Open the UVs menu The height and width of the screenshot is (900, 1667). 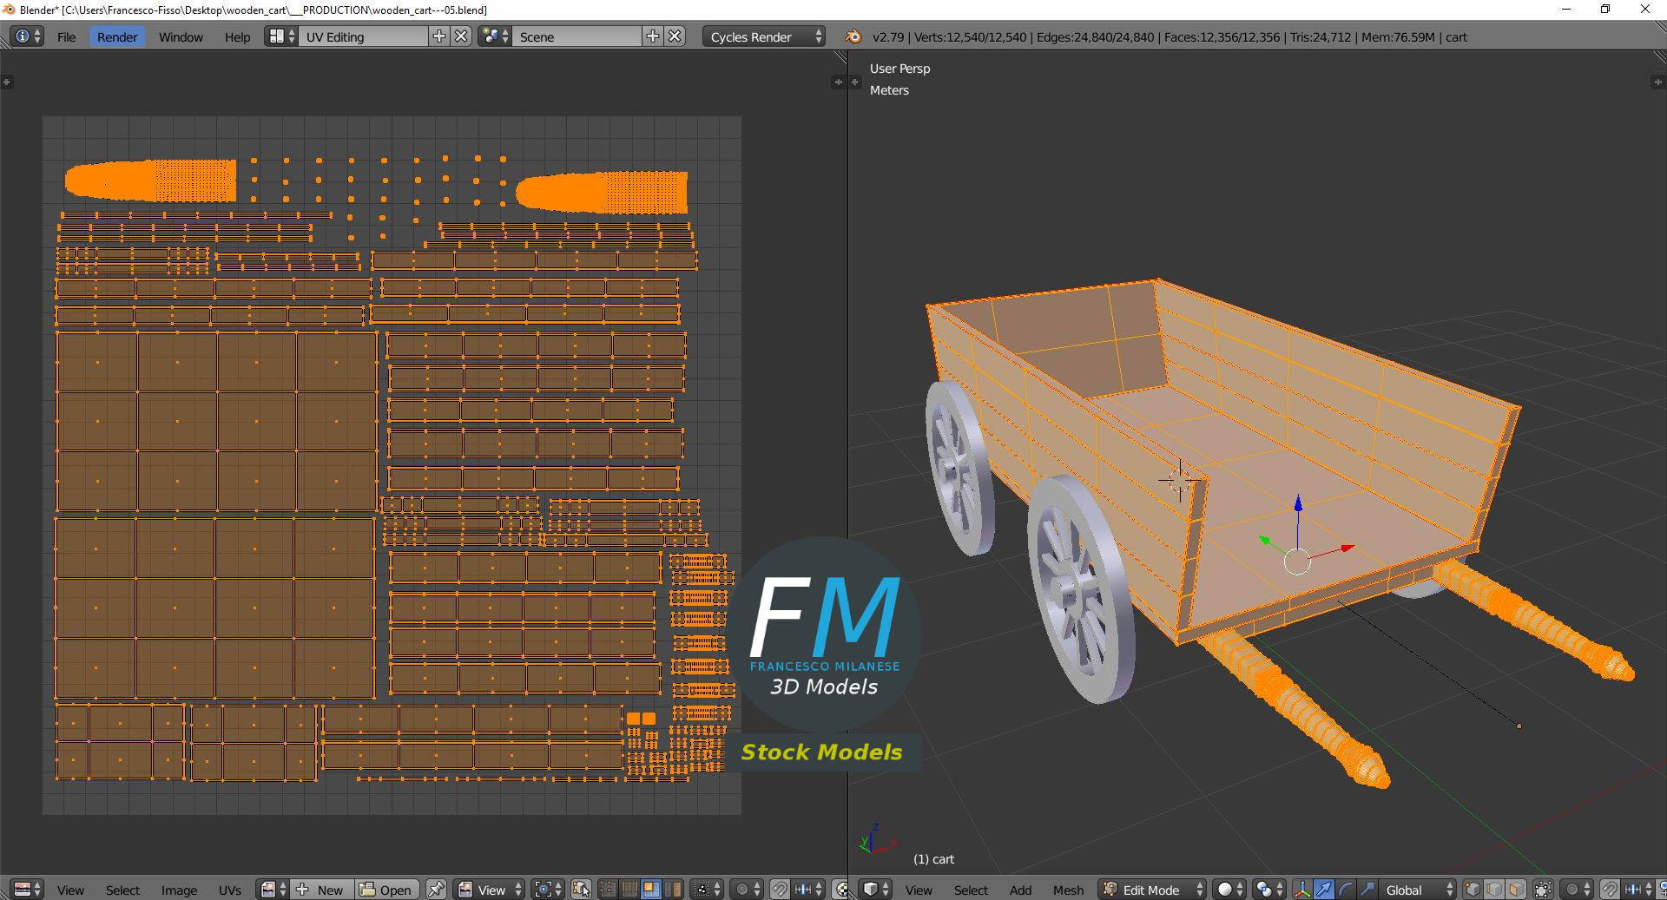pos(230,890)
